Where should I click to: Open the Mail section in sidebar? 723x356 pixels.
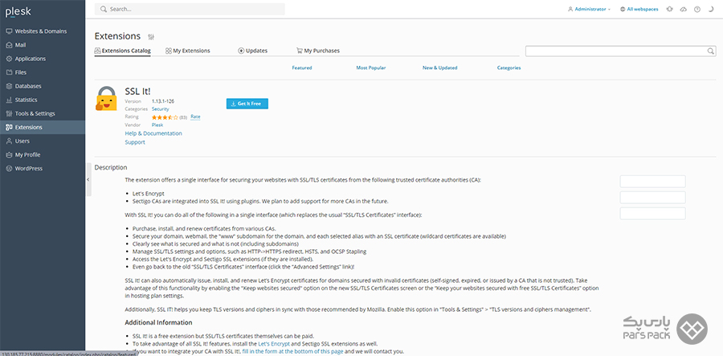coord(43,45)
